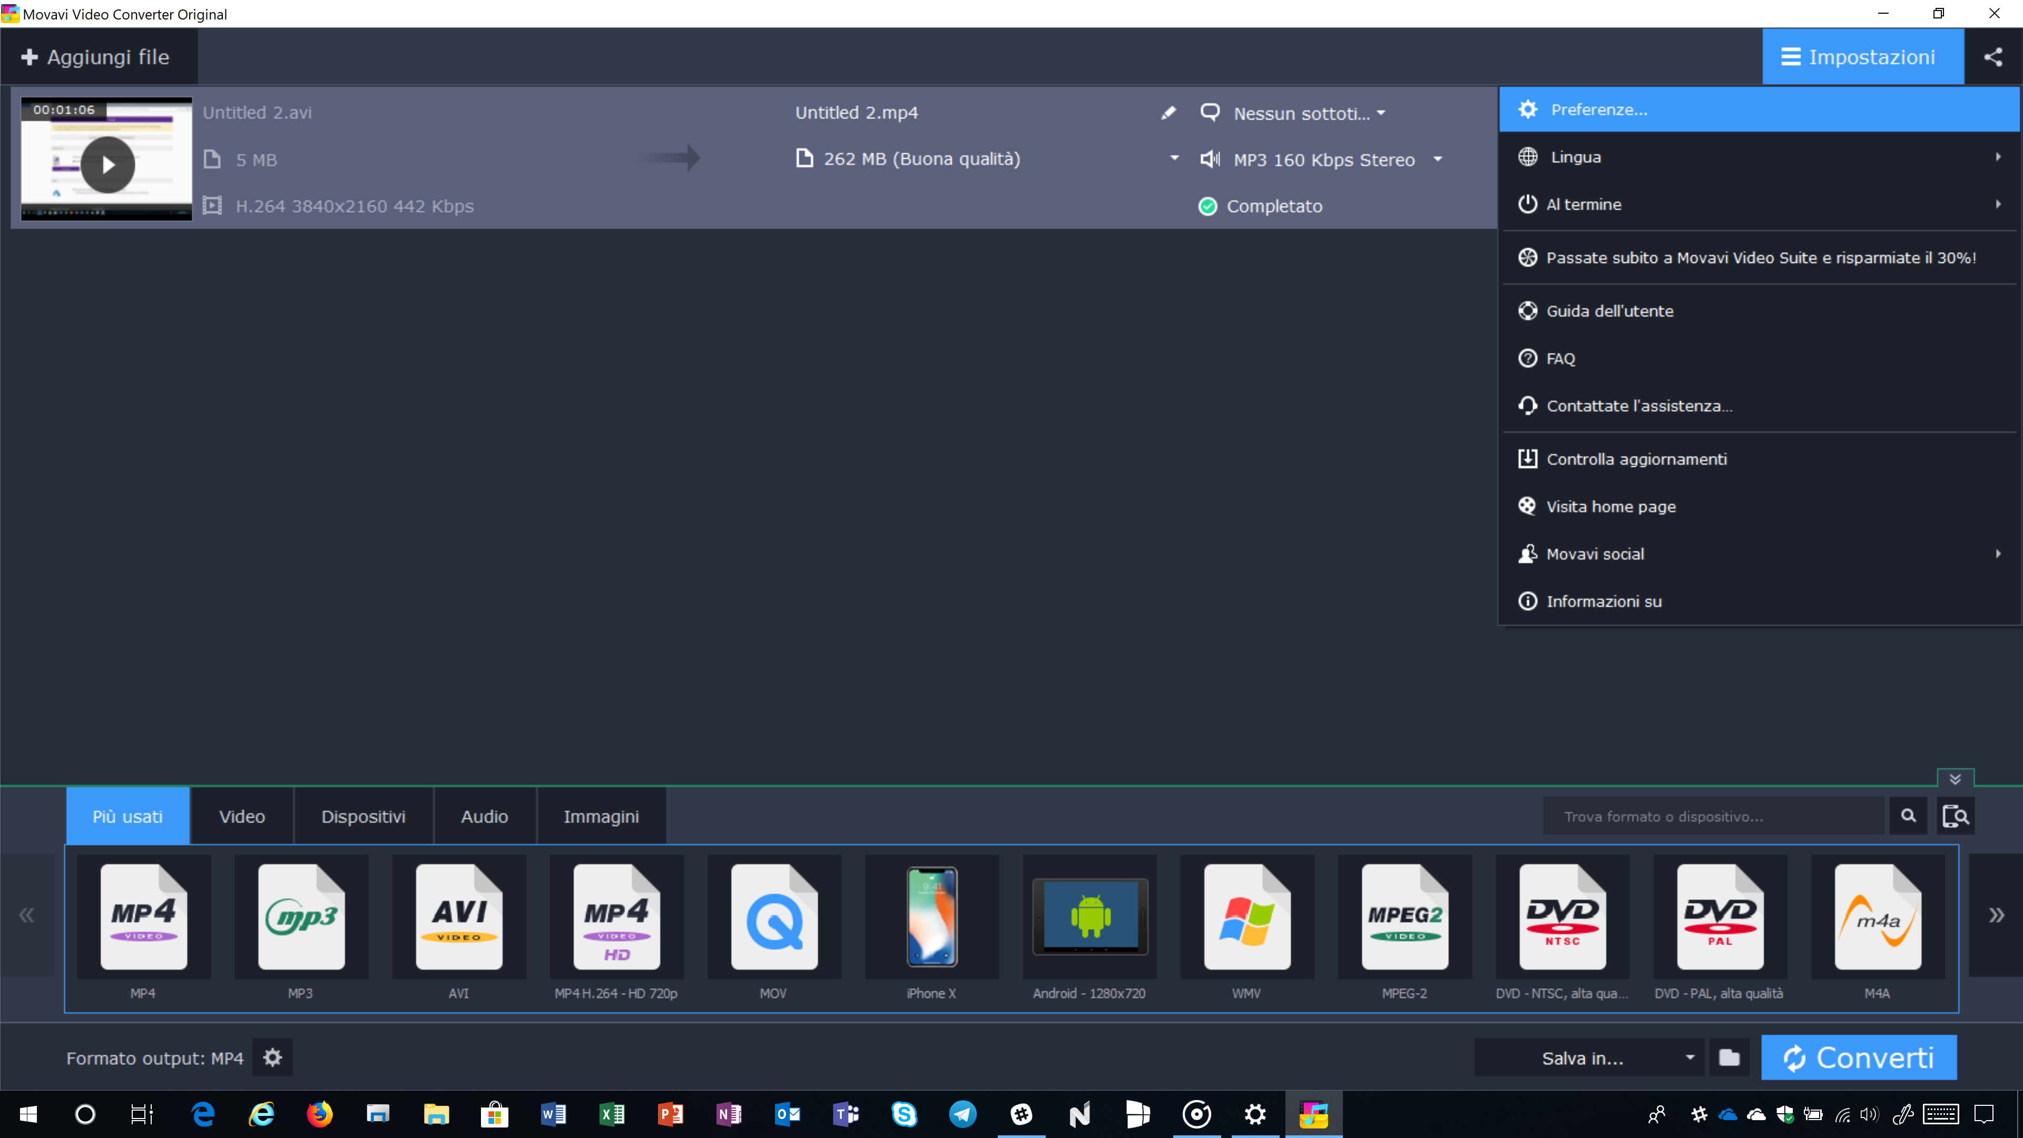
Task: Switch to the Dispositivi tab
Action: 363,816
